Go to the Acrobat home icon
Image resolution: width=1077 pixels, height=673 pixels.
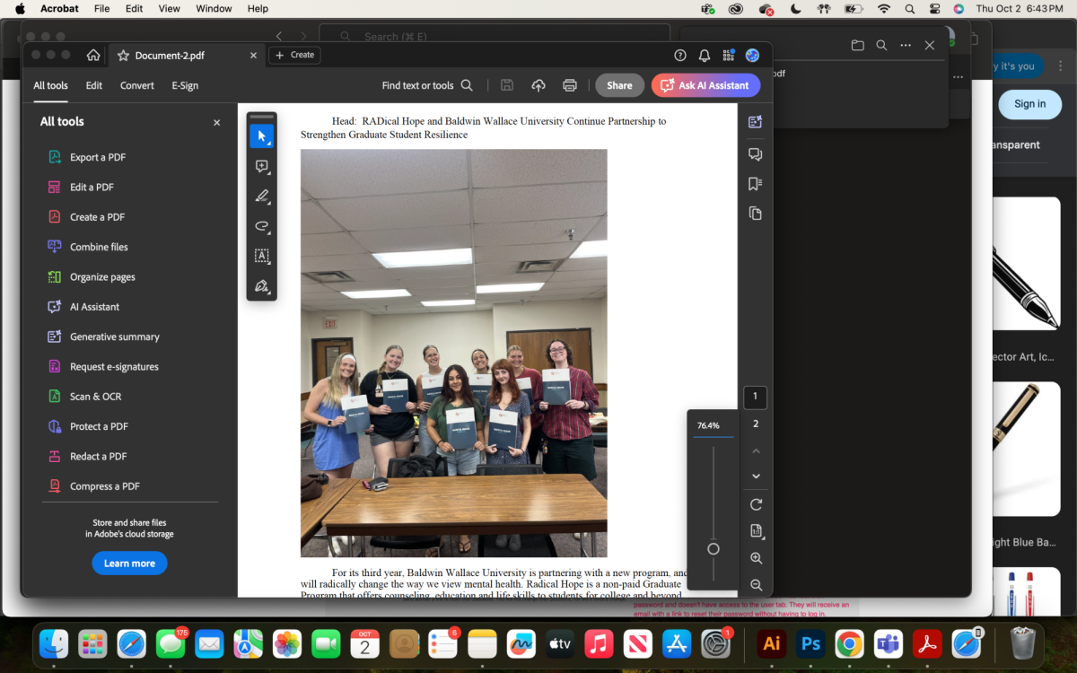click(x=93, y=56)
